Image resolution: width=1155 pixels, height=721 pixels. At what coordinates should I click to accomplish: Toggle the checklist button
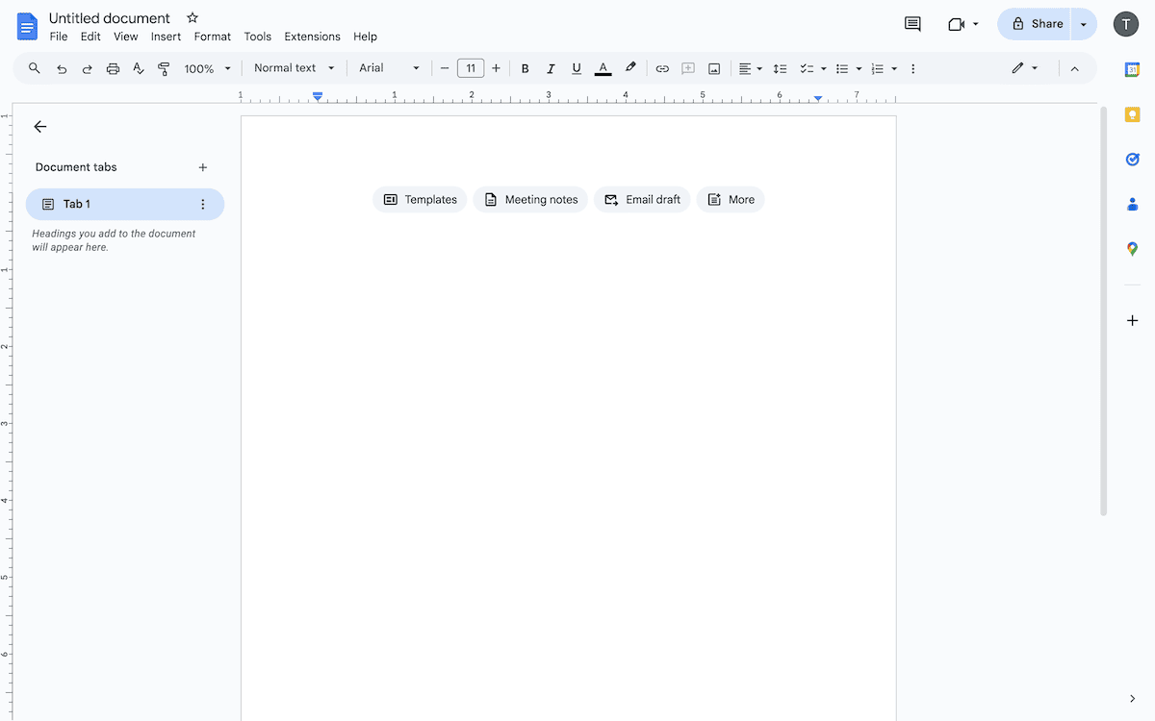[x=807, y=68]
